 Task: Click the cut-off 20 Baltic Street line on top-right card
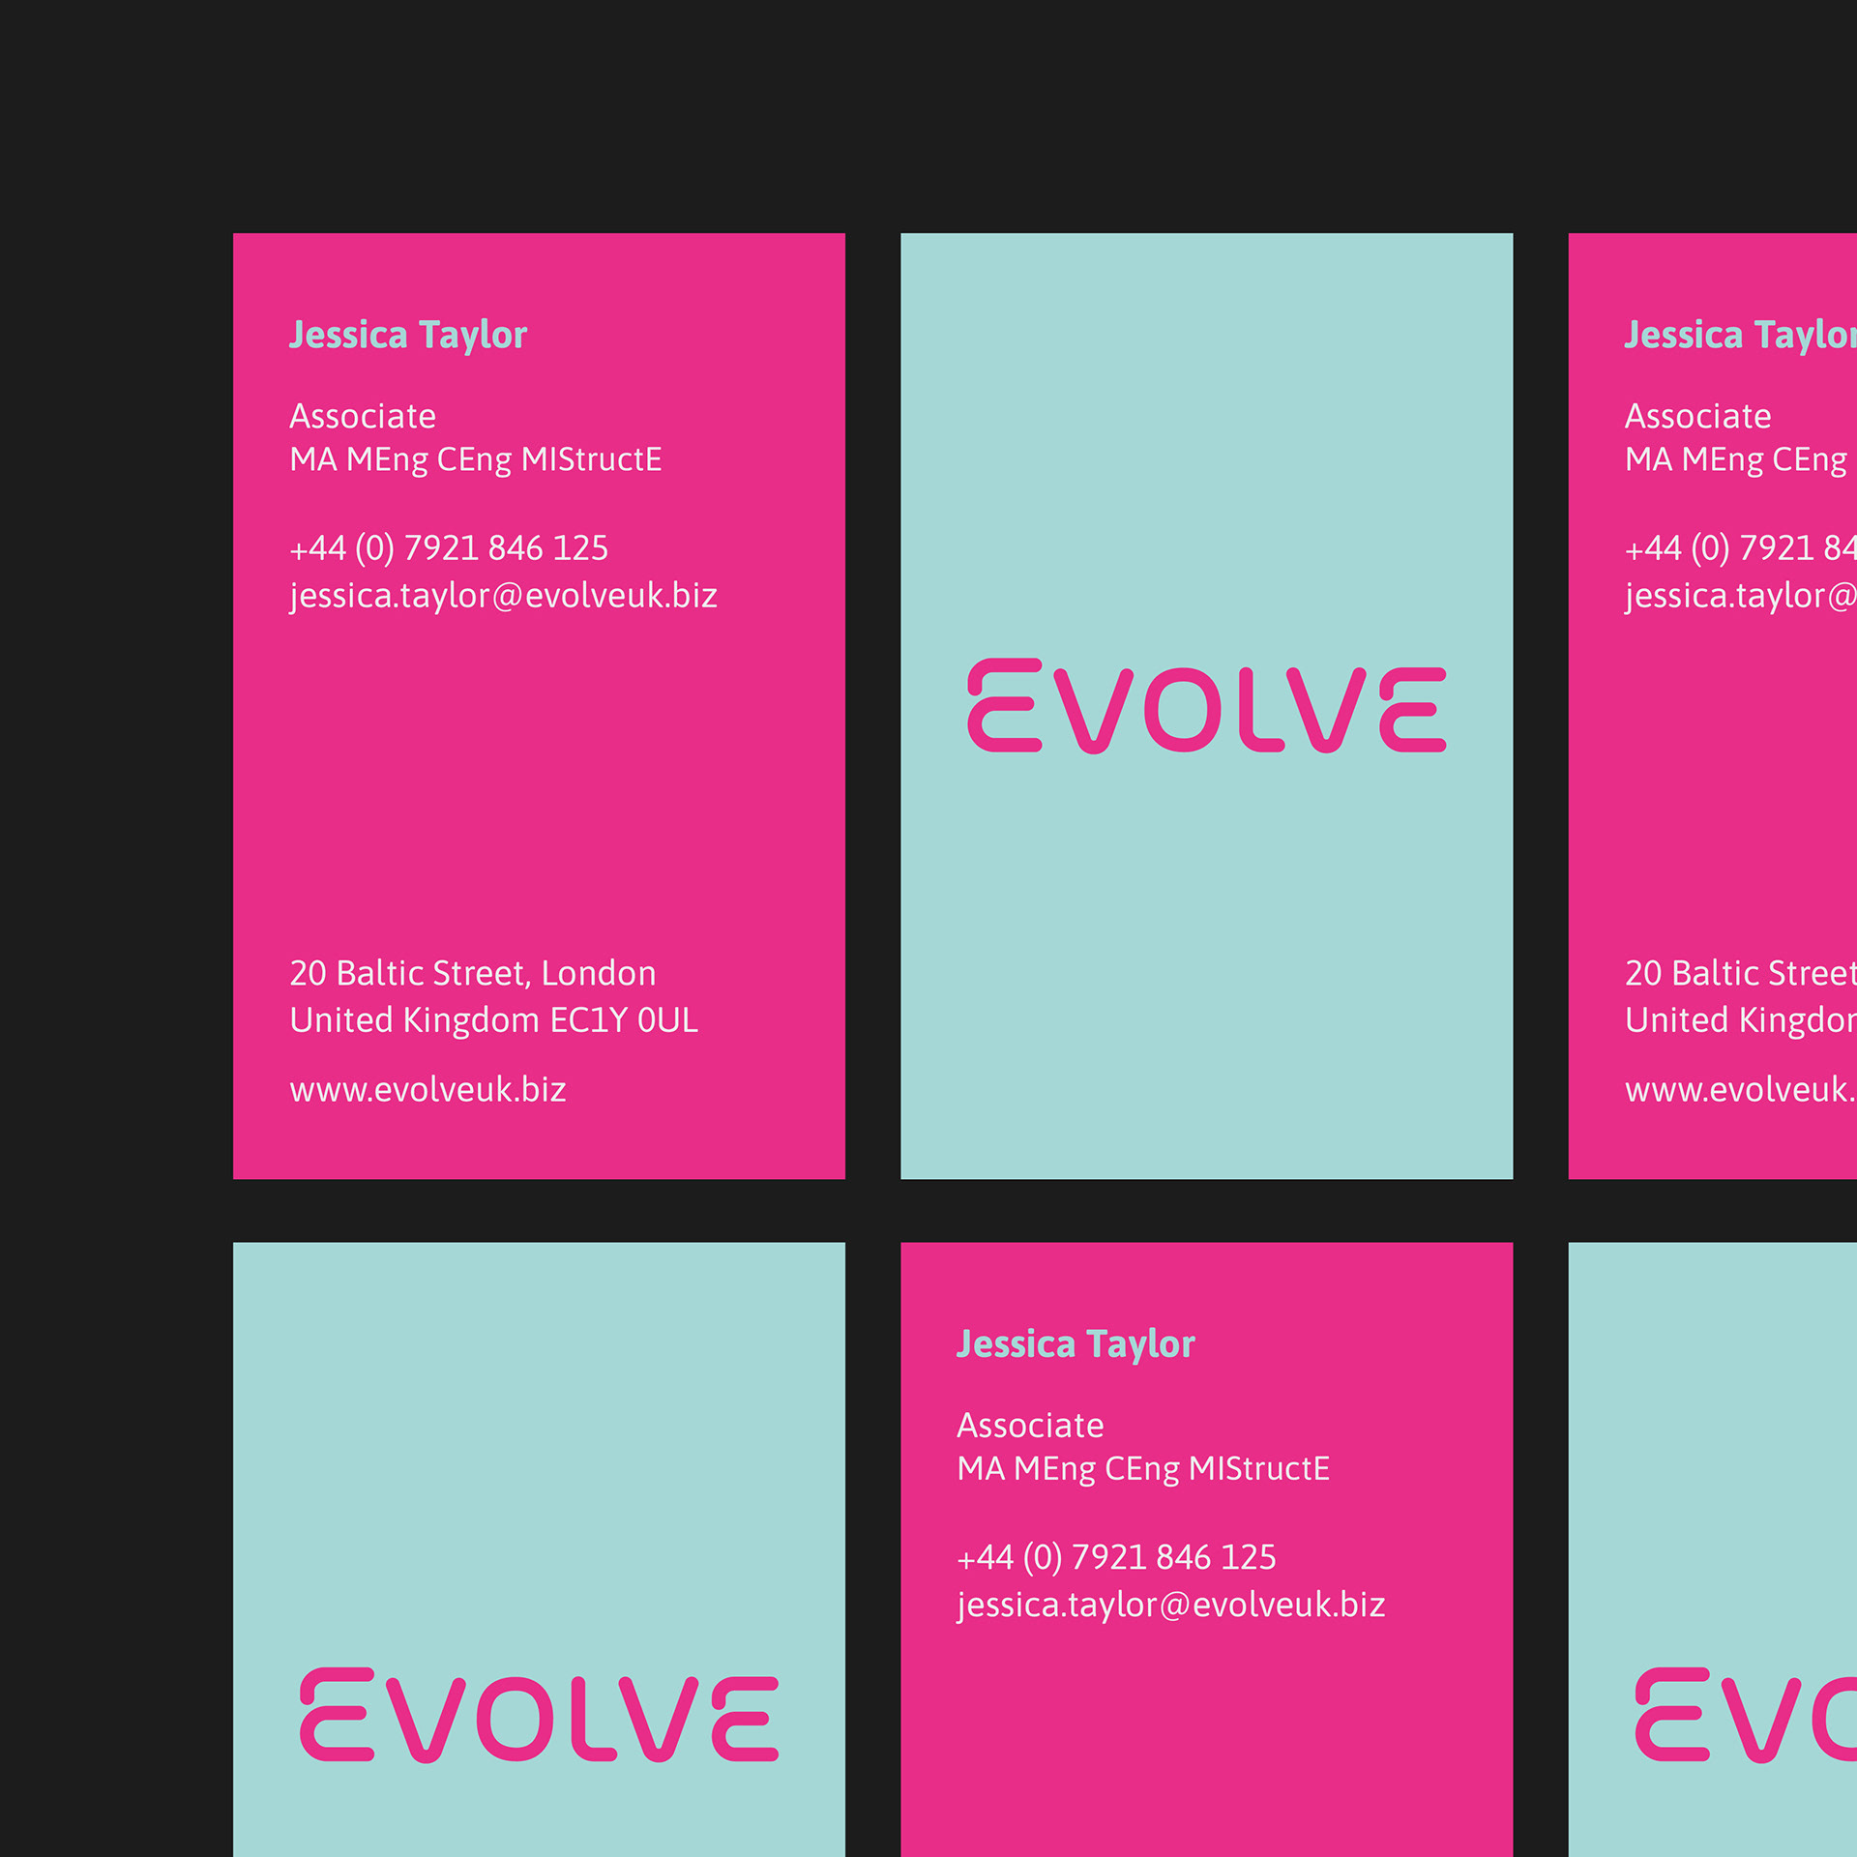[1740, 973]
